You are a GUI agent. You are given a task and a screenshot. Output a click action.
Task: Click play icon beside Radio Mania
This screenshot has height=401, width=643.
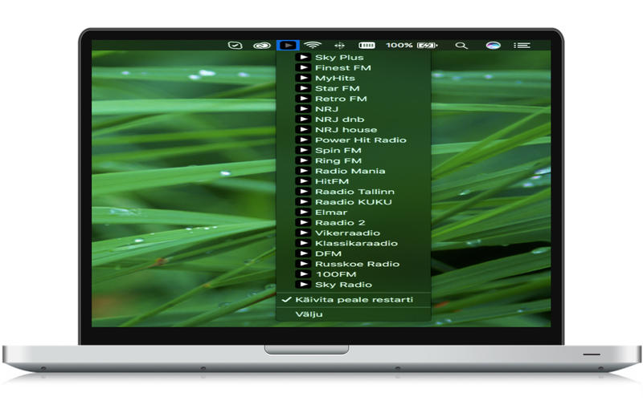[303, 171]
